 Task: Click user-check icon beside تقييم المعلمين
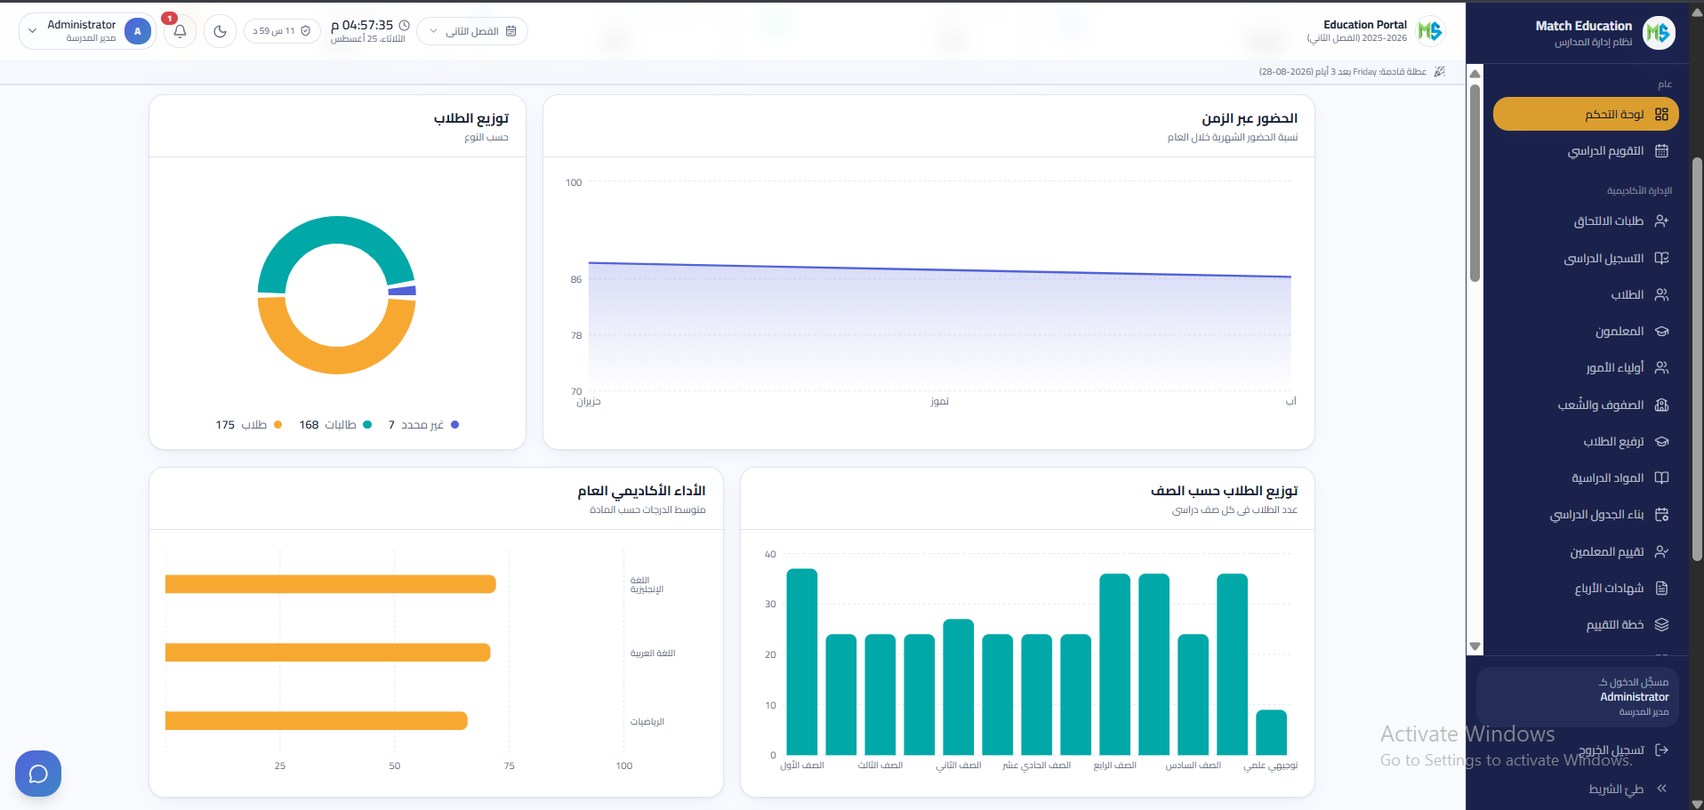tap(1661, 552)
